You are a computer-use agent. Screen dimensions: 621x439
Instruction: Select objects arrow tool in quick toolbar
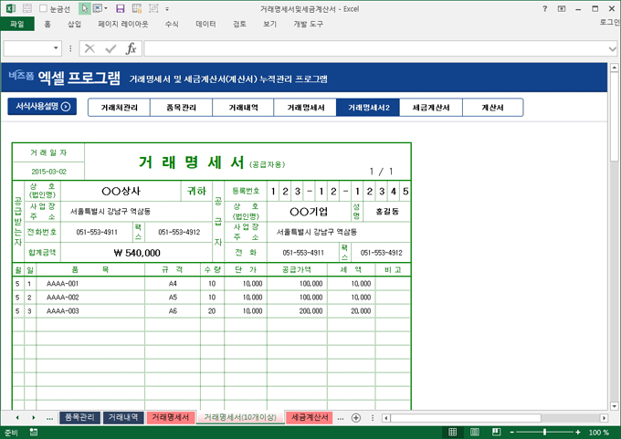click(85, 8)
